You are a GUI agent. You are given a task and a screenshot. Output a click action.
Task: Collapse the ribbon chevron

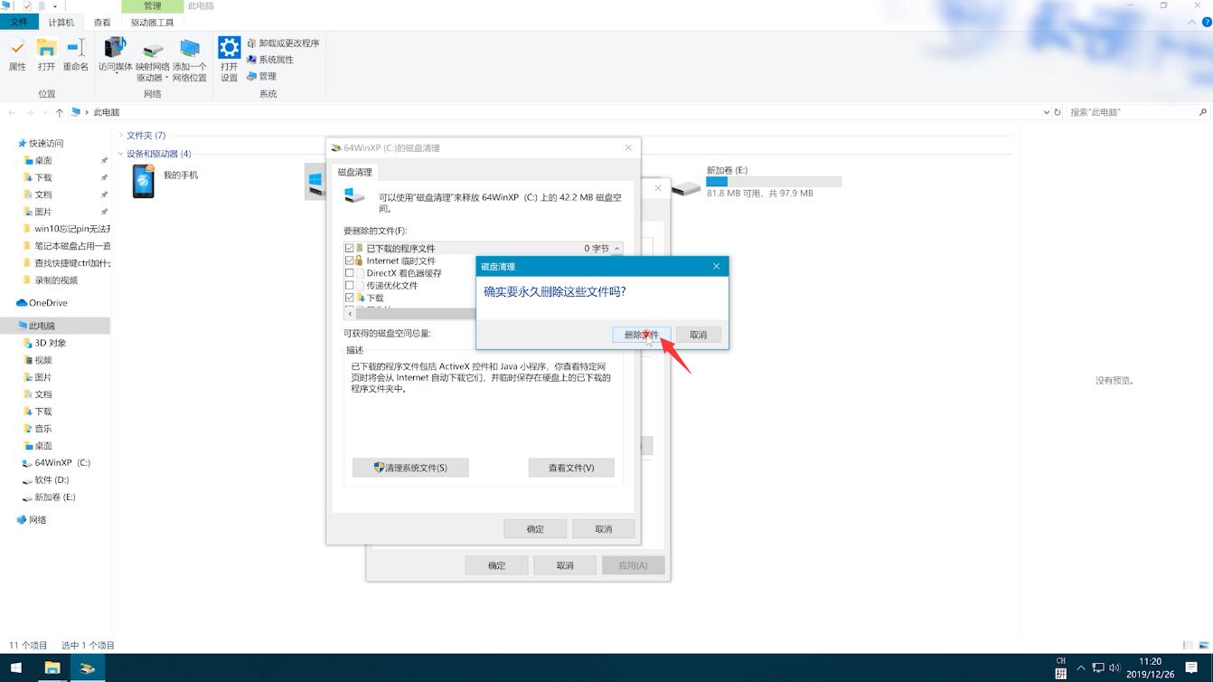[1192, 23]
